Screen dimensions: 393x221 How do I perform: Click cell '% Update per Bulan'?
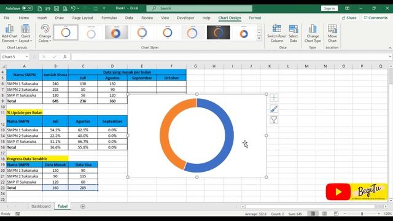click(25, 112)
